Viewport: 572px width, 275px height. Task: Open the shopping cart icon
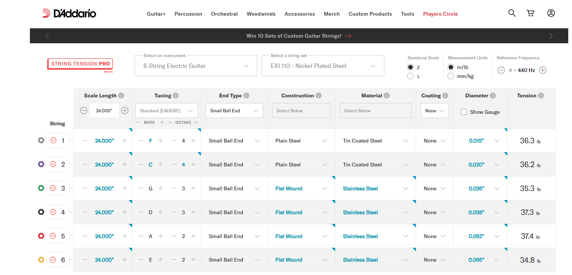pos(530,13)
